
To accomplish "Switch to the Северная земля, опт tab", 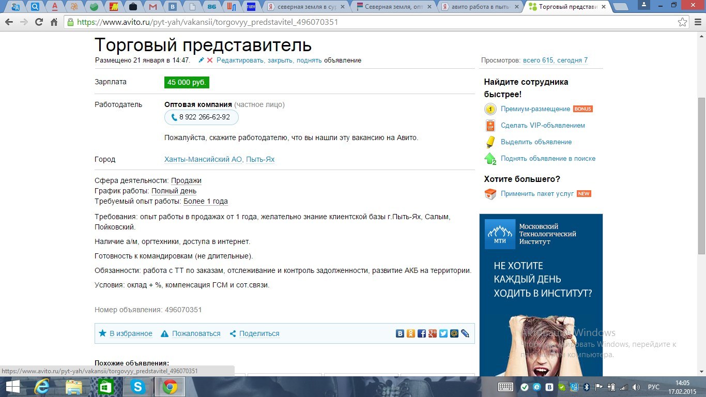I will tap(394, 7).
